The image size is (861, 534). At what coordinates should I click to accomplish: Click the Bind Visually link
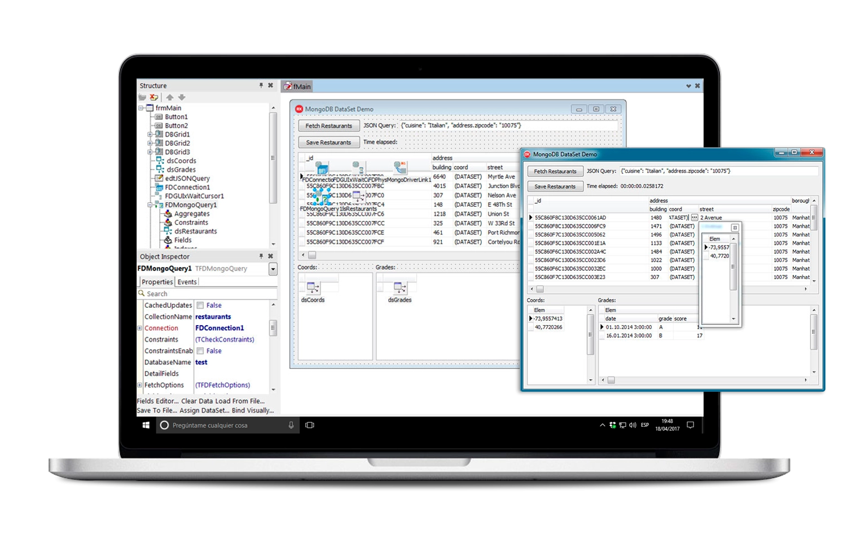click(253, 410)
